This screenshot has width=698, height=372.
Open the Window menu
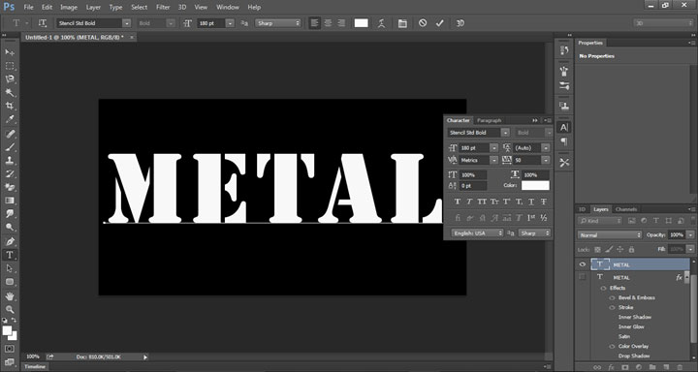pyautogui.click(x=227, y=7)
